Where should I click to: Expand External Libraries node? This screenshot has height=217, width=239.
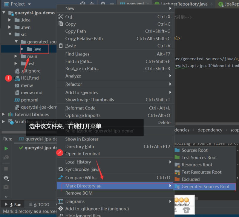pos(3,114)
